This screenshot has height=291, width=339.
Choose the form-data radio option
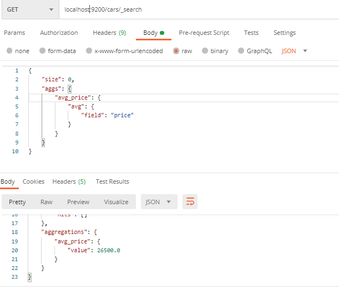(58, 51)
